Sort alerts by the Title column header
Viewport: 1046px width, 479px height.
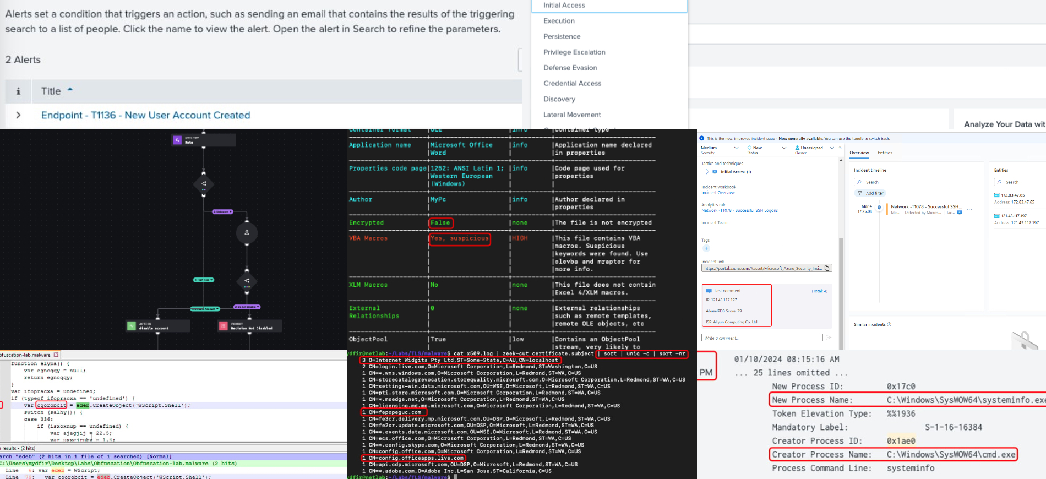[x=51, y=91]
